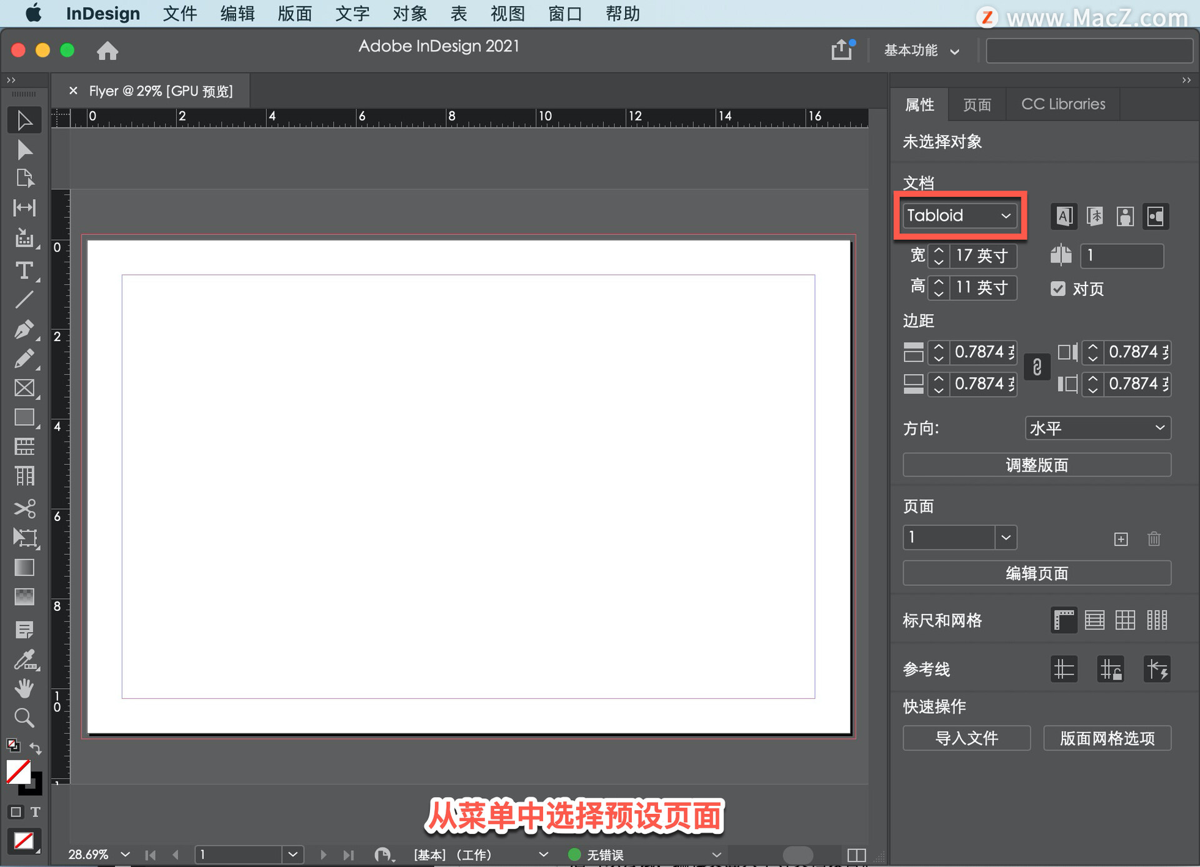This screenshot has height=867, width=1200.
Task: Select the Rectangle Frame tool
Action: (x=24, y=388)
